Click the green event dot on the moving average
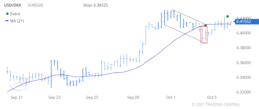Viewport: 259px width, 109px height. point(205,25)
